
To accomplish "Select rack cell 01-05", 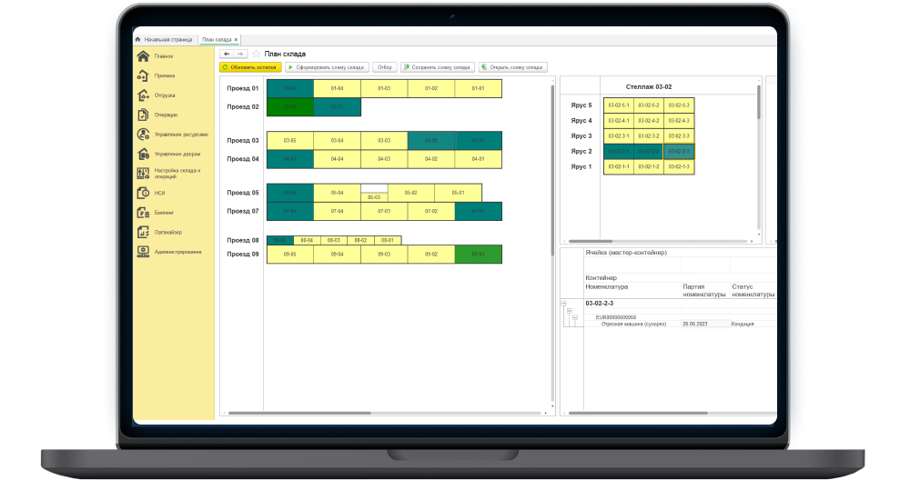I will [x=290, y=89].
